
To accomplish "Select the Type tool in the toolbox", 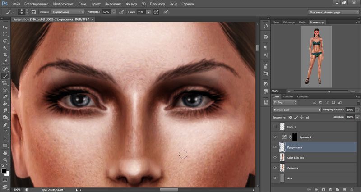I will point(5,132).
